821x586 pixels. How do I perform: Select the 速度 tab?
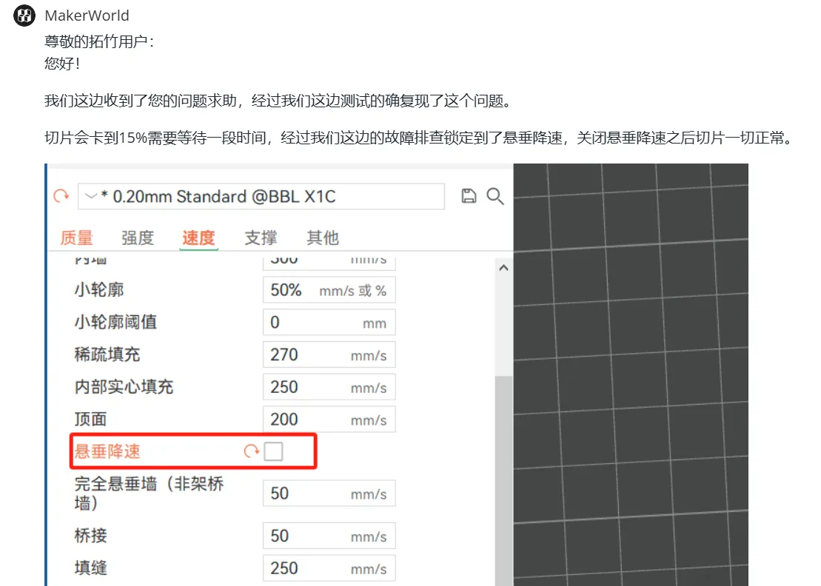point(198,238)
